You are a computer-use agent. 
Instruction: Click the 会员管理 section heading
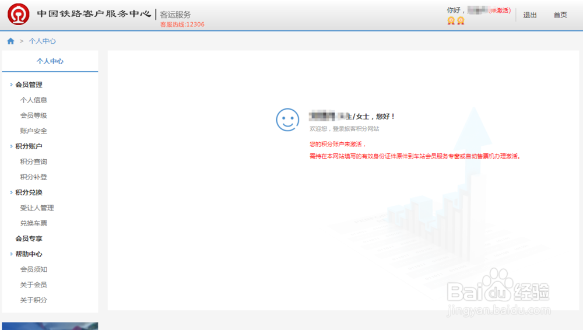pyautogui.click(x=29, y=85)
